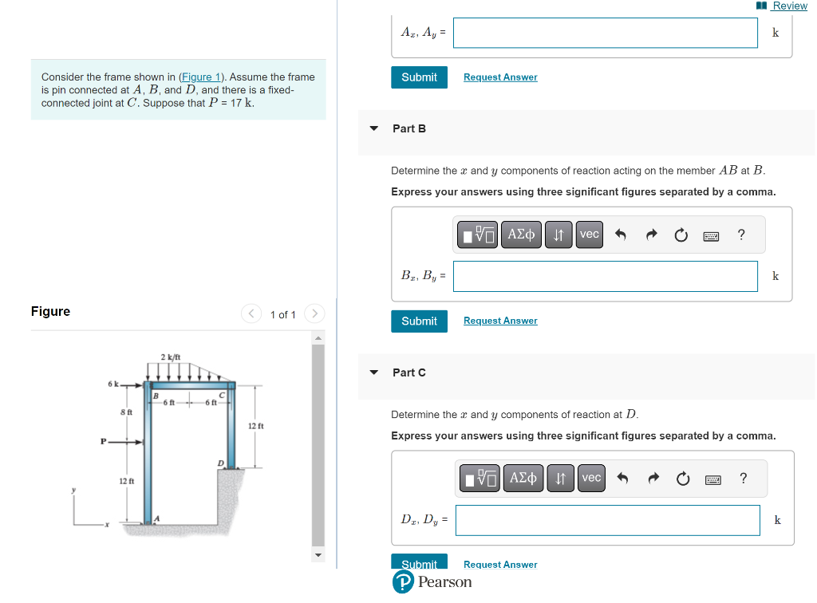Click Request Answer under Part B
Image resolution: width=817 pixels, height=603 pixels.
click(x=499, y=321)
